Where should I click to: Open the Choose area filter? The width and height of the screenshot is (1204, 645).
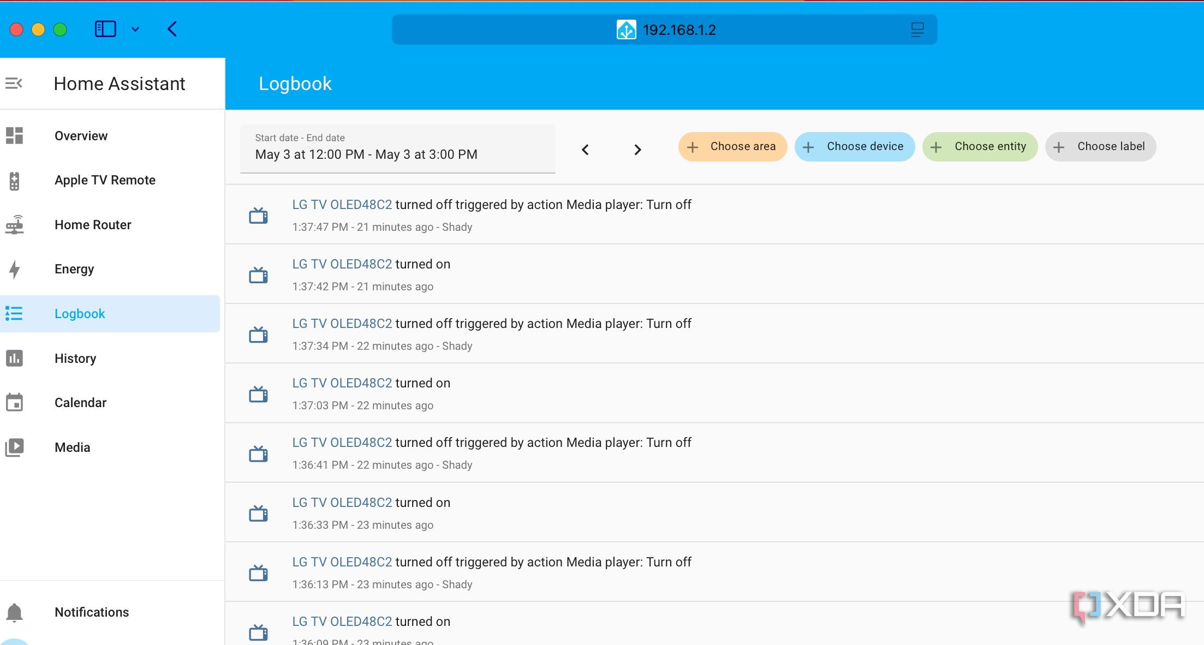tap(732, 147)
